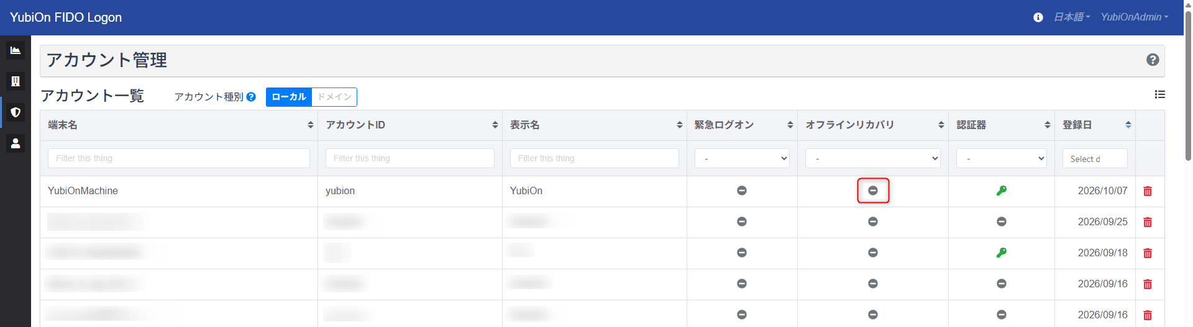Open the building icon in sidebar
Viewport: 1193px width, 327px height.
(16, 81)
